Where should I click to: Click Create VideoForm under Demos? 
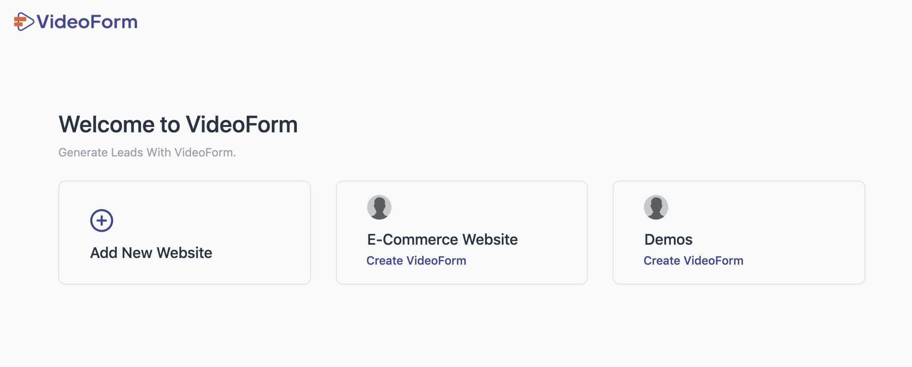point(694,261)
